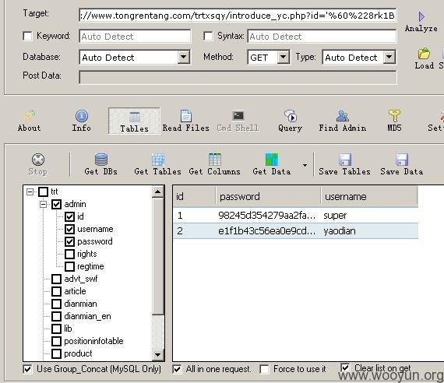This screenshot has width=444, height=383.
Task: Open the Info section icon
Action: 82,116
